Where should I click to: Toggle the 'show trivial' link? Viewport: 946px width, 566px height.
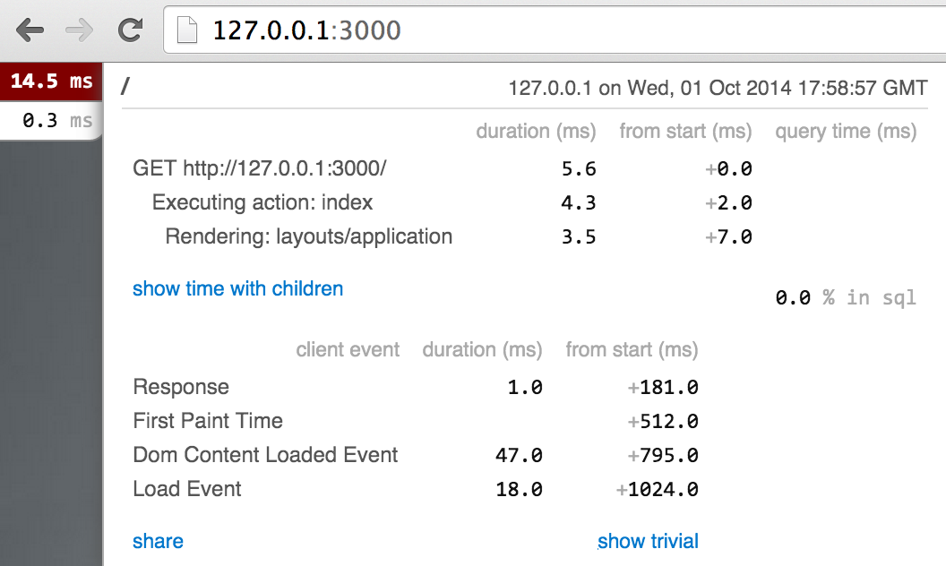pyautogui.click(x=648, y=541)
